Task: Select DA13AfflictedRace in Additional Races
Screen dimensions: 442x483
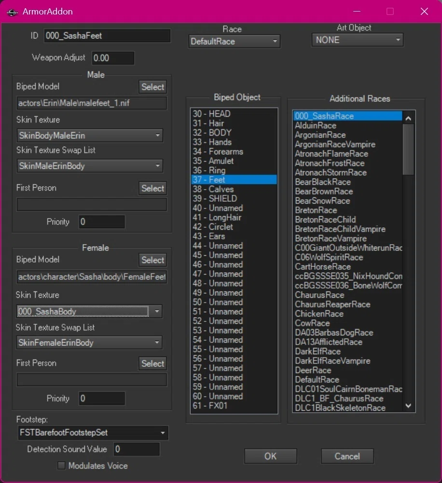Action: pos(348,342)
